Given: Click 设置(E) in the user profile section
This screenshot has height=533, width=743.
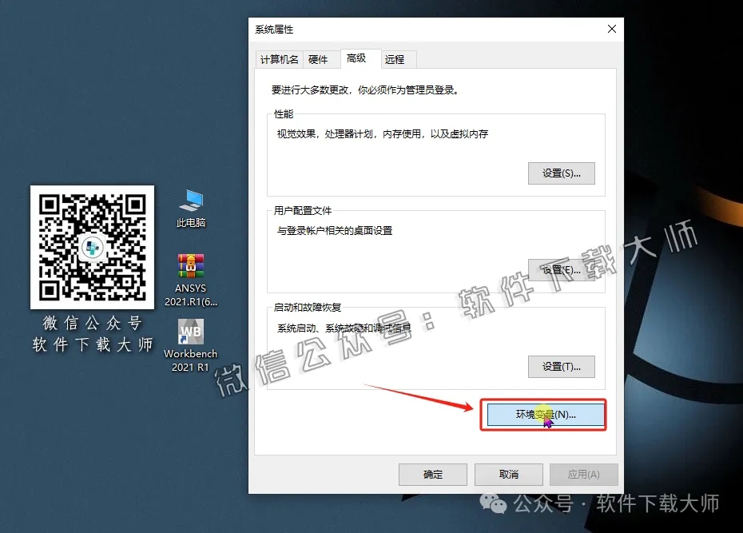Looking at the screenshot, I should click(562, 272).
